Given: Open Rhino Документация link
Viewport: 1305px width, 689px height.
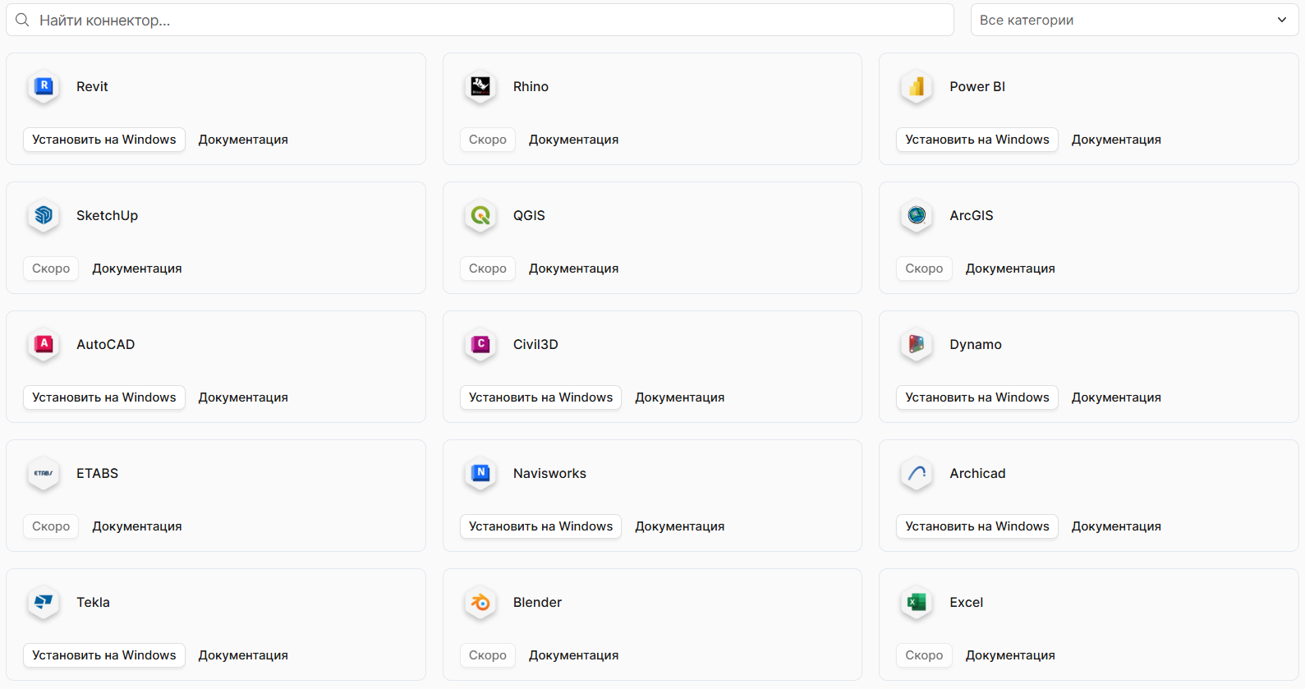Looking at the screenshot, I should 573,140.
